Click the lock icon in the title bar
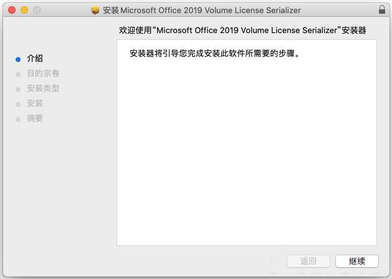392x279 pixels. pos(381,11)
